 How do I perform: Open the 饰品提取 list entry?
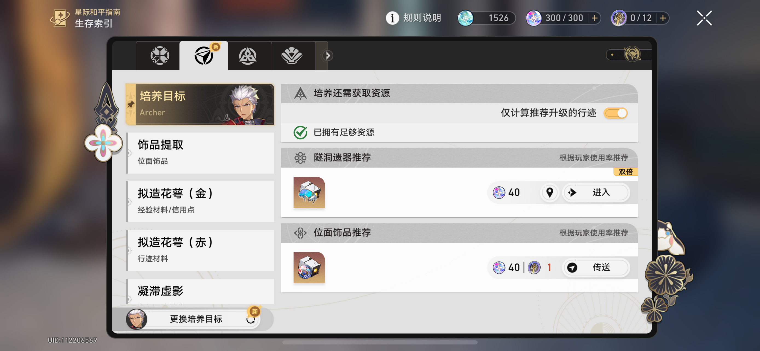[x=200, y=153]
